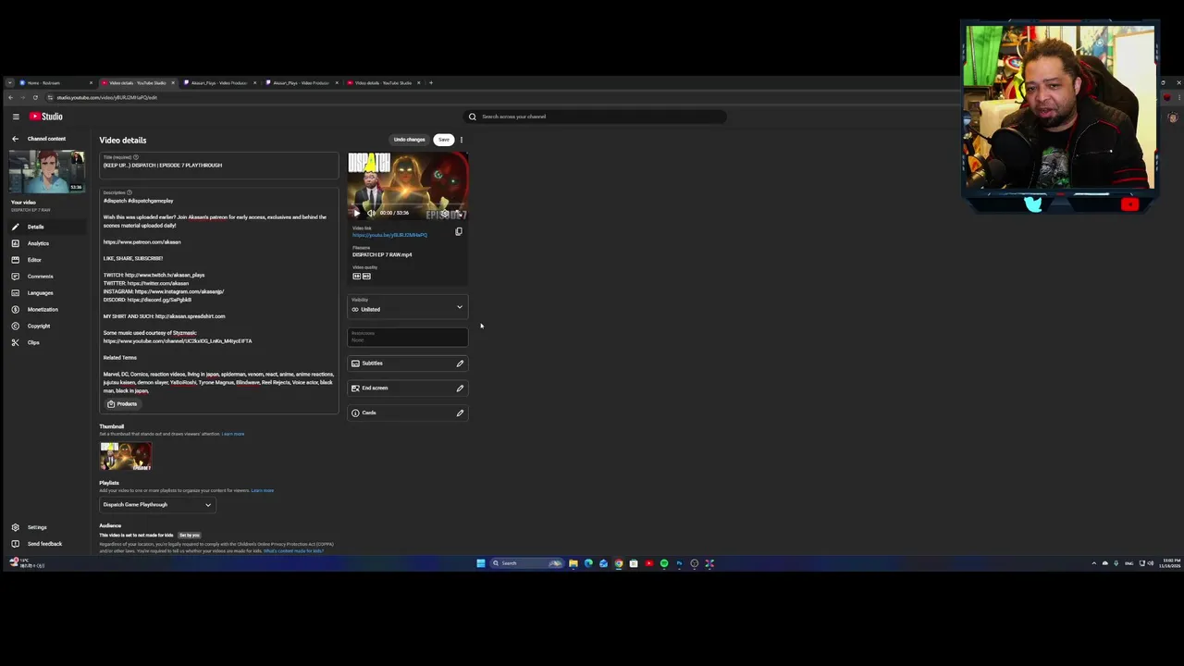Switch to the first Akasan_Plays Video Producer tab
The image size is (1184, 666).
219,83
